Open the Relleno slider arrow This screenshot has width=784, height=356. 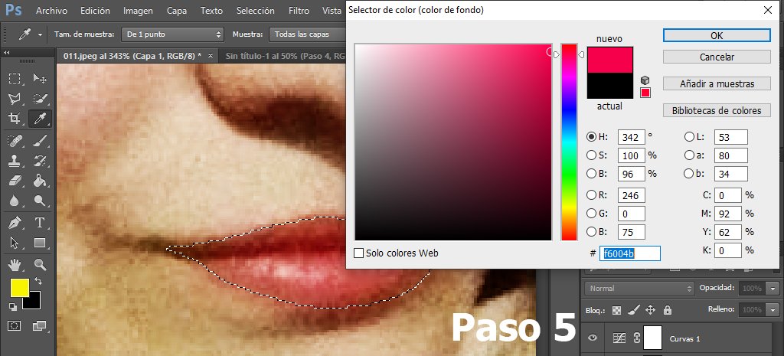pyautogui.click(x=774, y=310)
